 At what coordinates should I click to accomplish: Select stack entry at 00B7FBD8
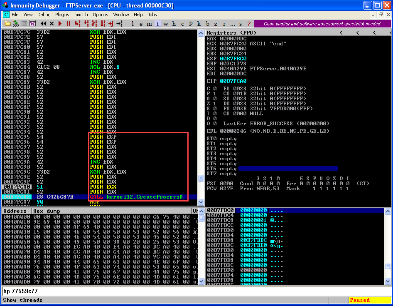coord(295,240)
